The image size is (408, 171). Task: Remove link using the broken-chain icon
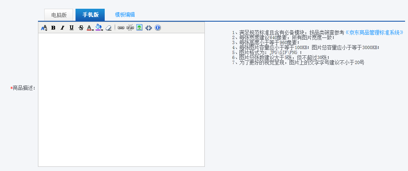[130, 28]
